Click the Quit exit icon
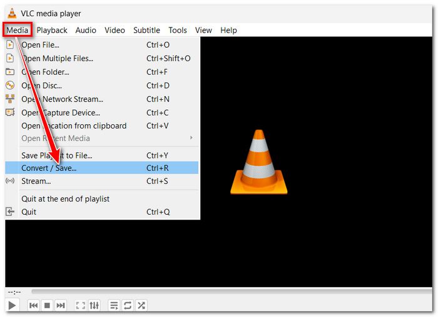438x317 pixels. click(10, 212)
